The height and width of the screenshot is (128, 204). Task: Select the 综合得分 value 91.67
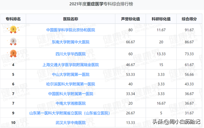(189, 30)
